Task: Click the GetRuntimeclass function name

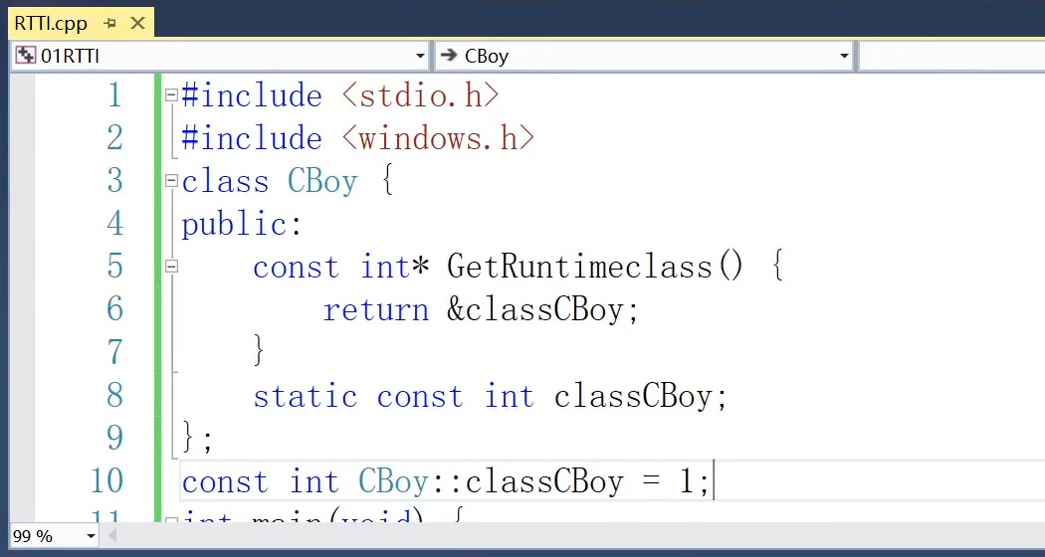Action: 580,268
